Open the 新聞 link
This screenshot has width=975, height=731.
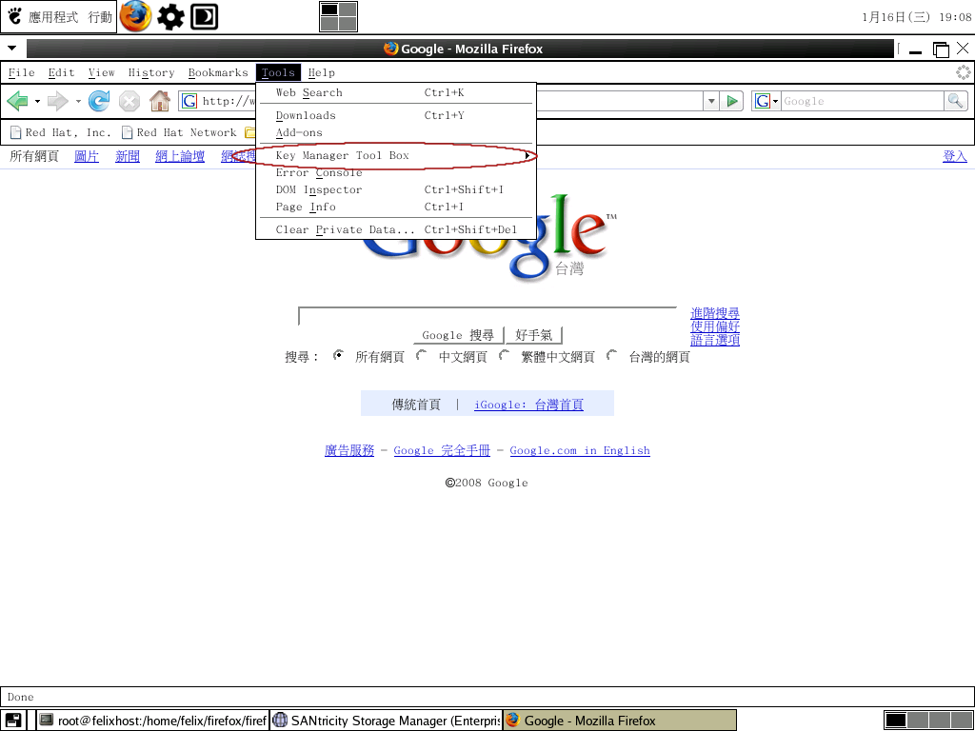(128, 156)
